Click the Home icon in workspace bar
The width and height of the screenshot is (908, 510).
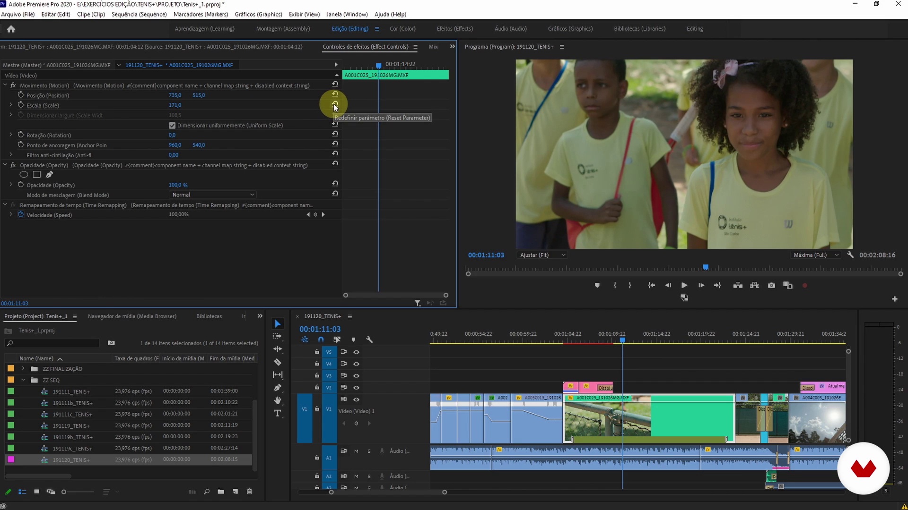pos(11,29)
